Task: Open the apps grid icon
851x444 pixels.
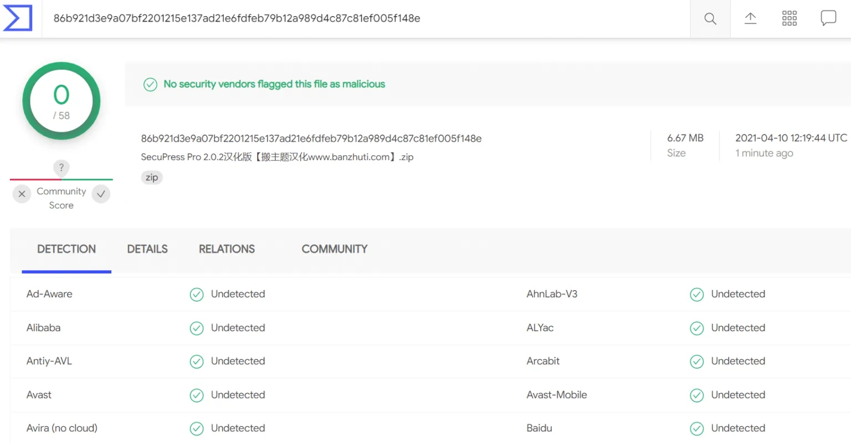Action: [x=790, y=18]
